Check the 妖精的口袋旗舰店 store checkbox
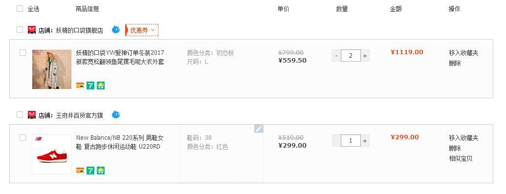The width and height of the screenshot is (506, 194). click(20, 30)
